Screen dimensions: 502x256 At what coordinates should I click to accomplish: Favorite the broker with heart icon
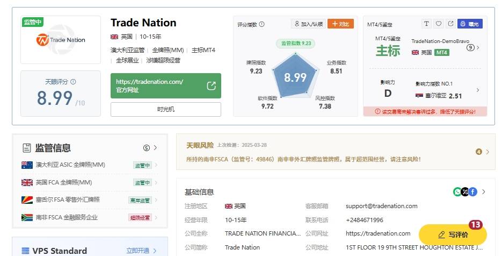coord(438,24)
